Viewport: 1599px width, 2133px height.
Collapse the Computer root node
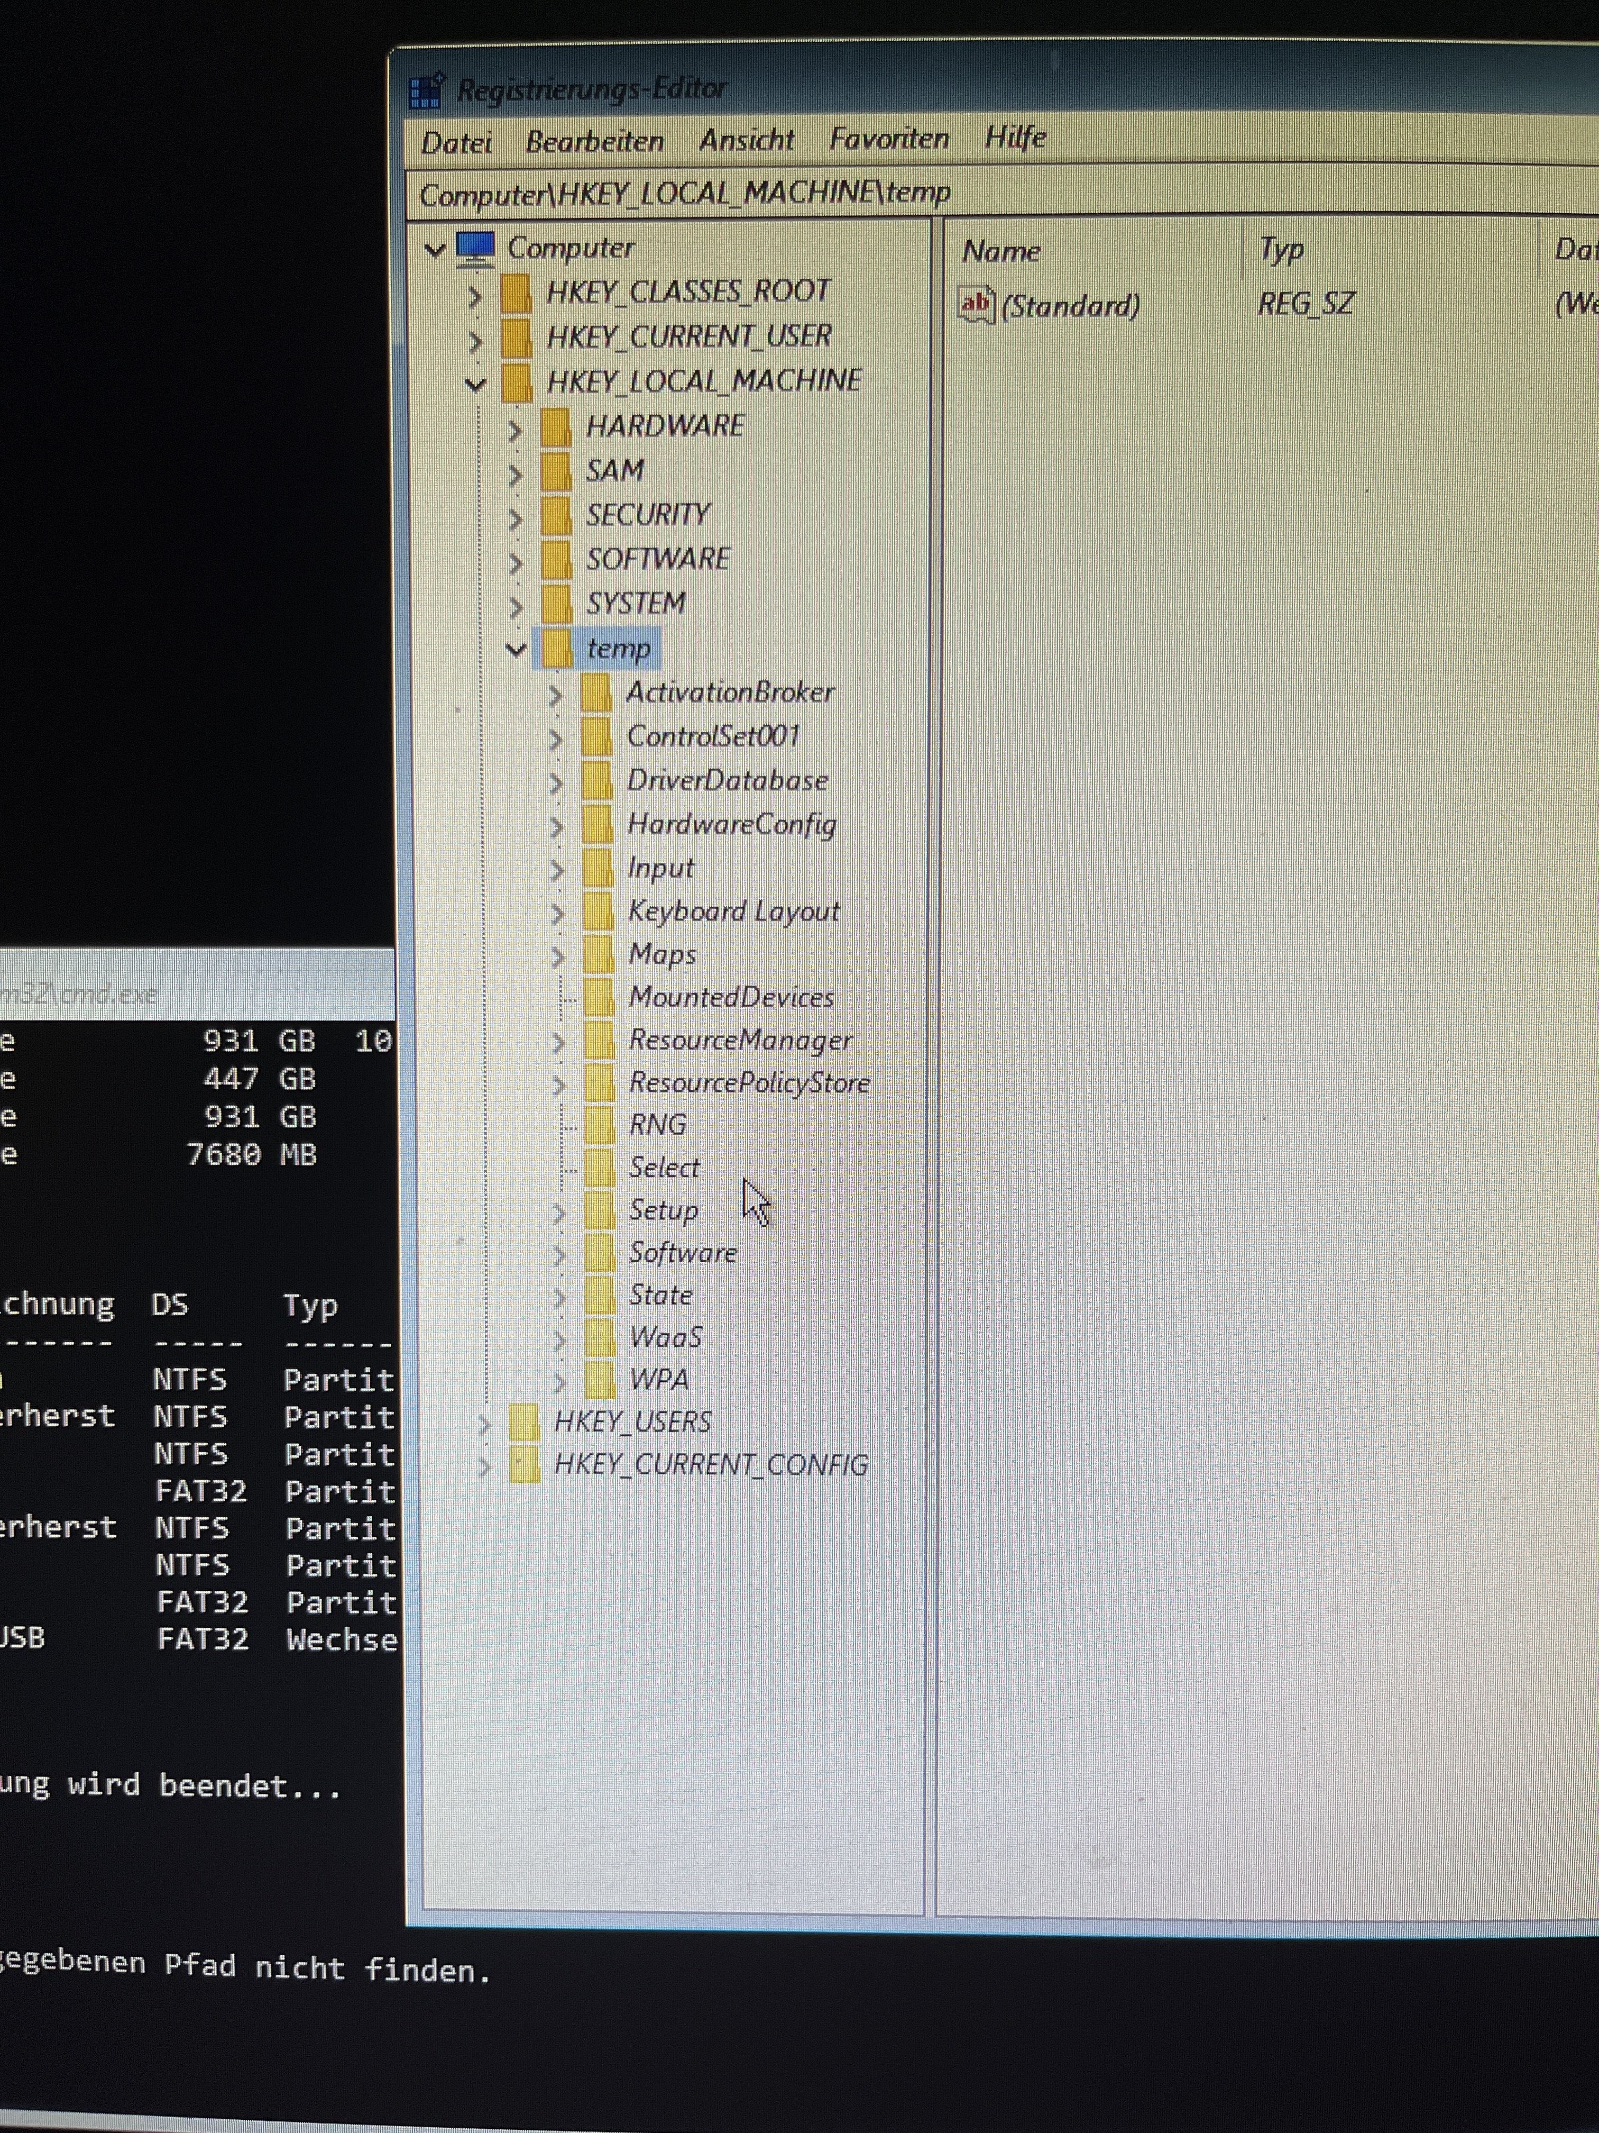click(435, 250)
